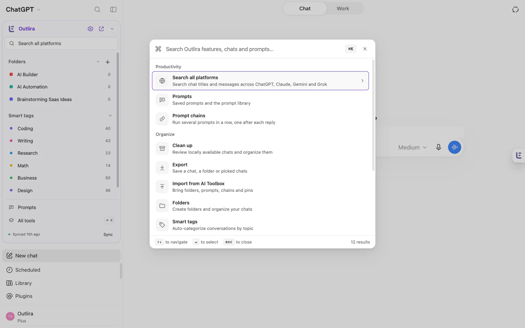
Task: Collapse the Outlira panel chevron
Action: (112, 29)
